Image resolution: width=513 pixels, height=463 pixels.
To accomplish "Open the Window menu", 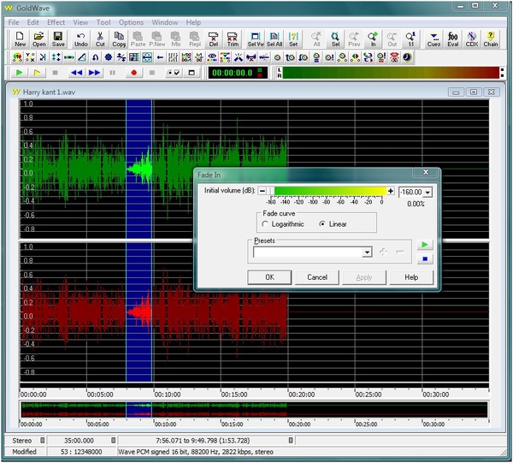I will [164, 22].
